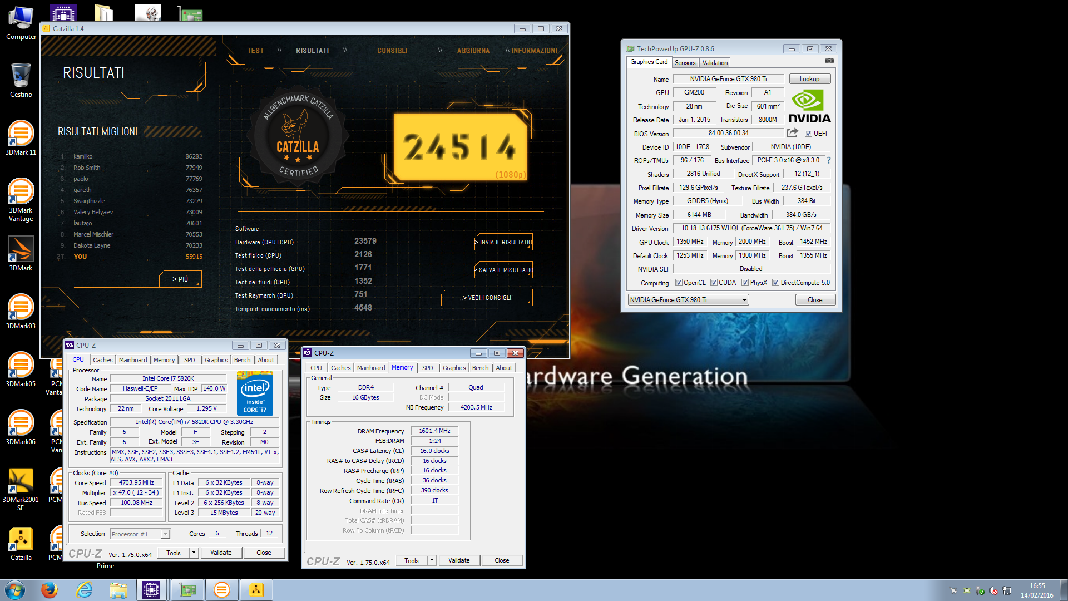
Task: Click INVIA IL RISULTATIO button
Action: click(x=503, y=242)
